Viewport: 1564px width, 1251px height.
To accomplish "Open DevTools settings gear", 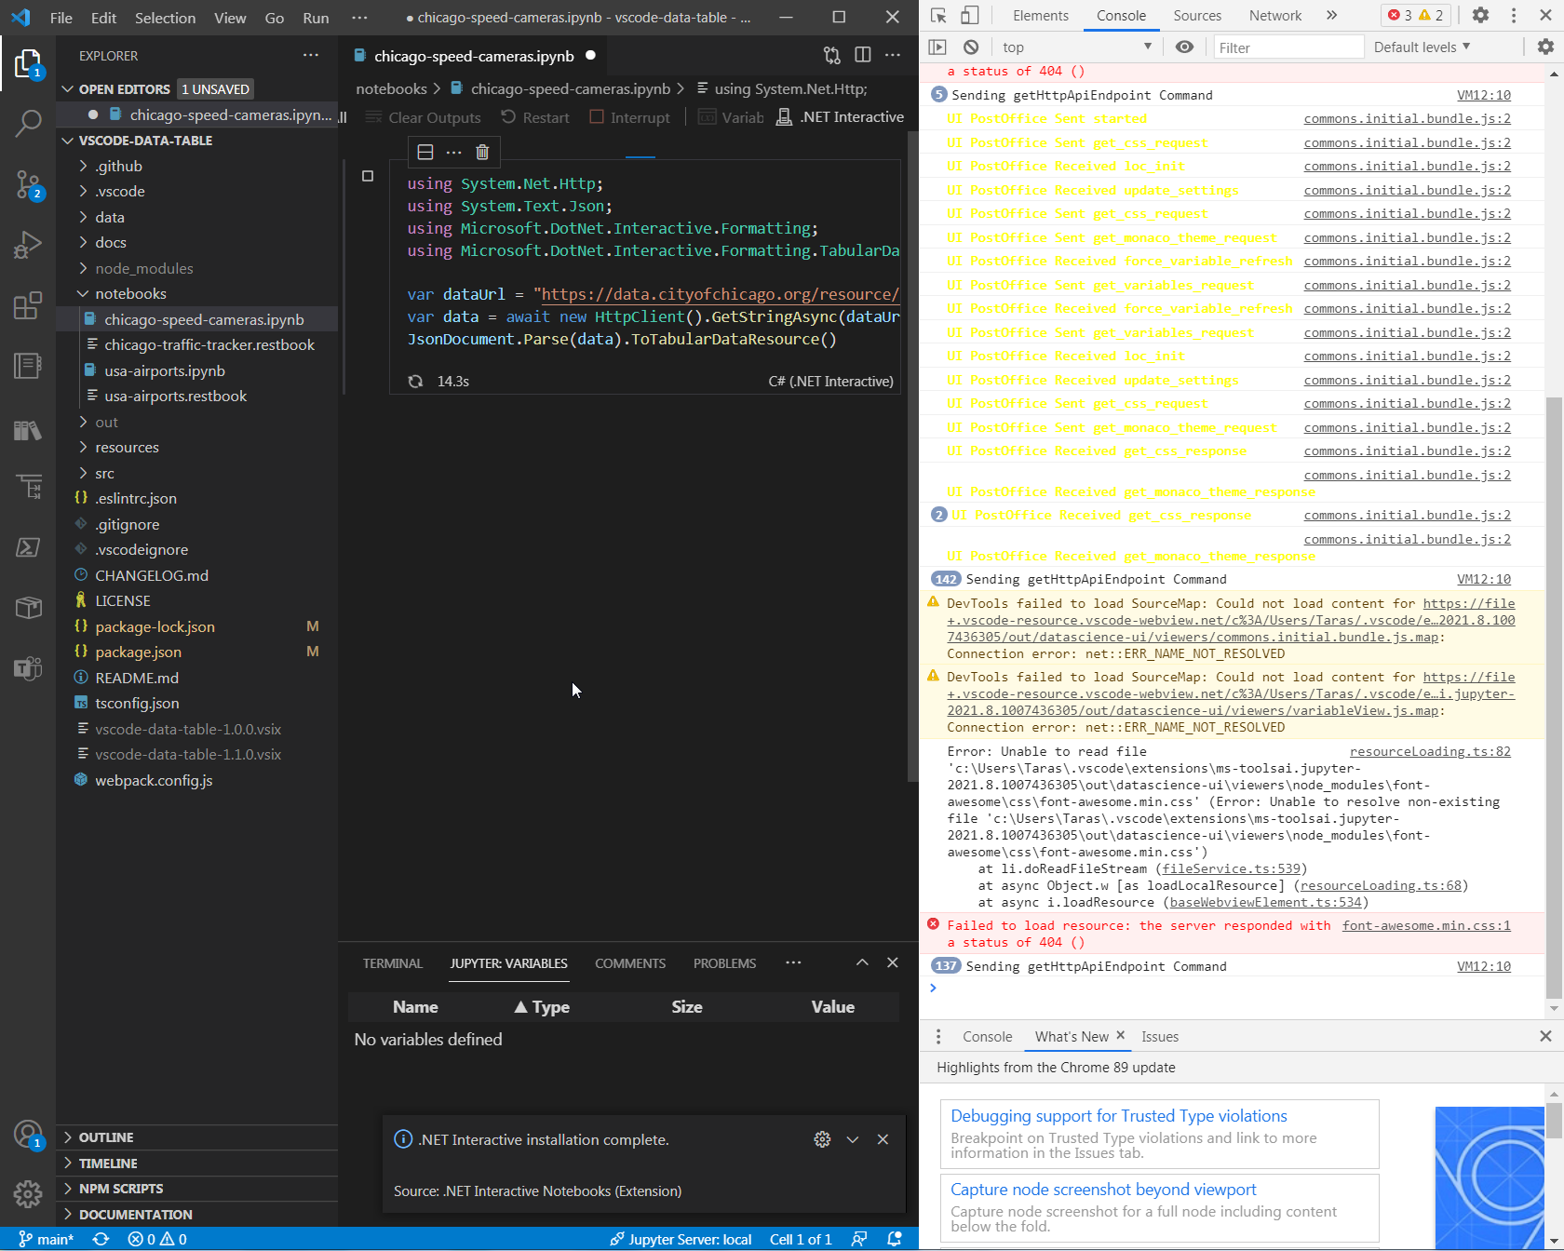I will tap(1480, 15).
